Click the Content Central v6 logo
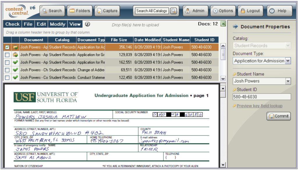 pyautogui.click(x=20, y=11)
